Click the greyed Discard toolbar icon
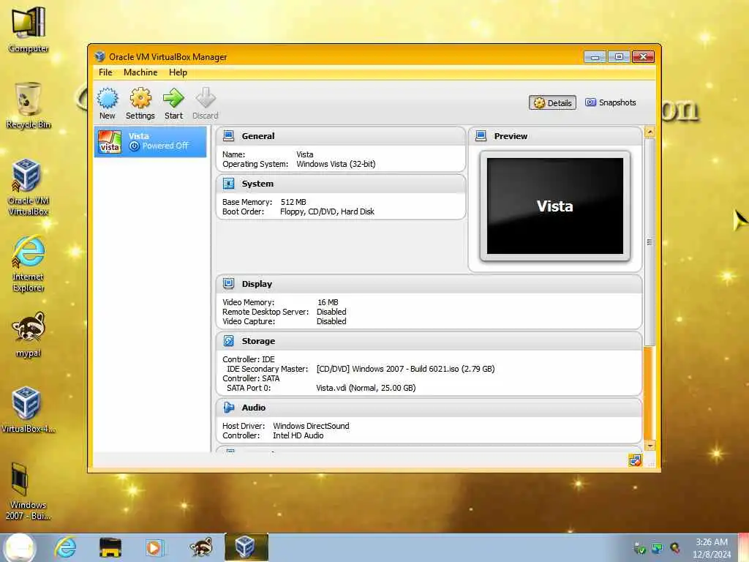The width and height of the screenshot is (749, 562). (206, 98)
